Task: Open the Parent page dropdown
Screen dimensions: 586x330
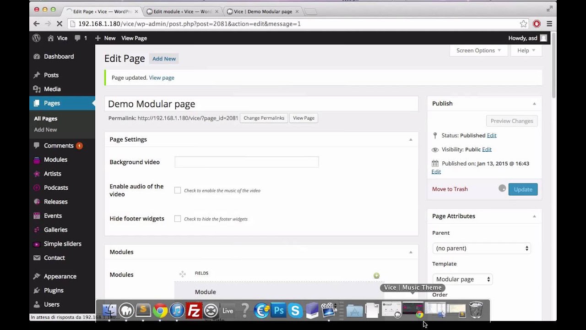Action: pyautogui.click(x=482, y=248)
